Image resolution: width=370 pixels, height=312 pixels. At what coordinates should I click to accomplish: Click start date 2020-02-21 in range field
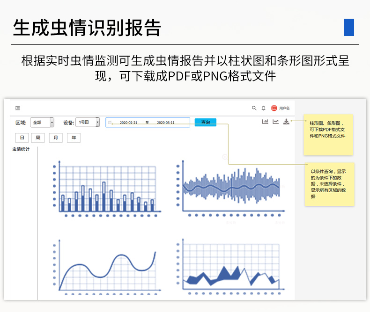coord(128,123)
